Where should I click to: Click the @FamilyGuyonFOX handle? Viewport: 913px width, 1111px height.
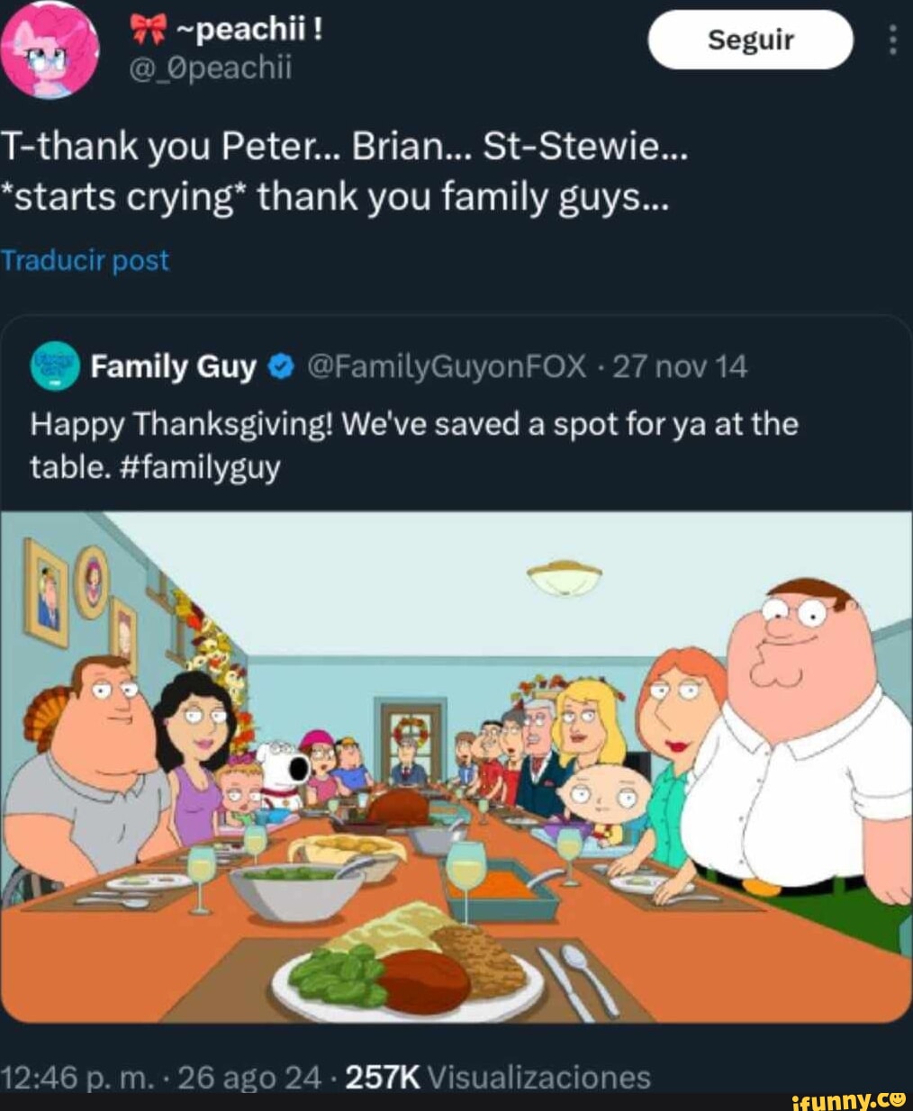click(439, 367)
